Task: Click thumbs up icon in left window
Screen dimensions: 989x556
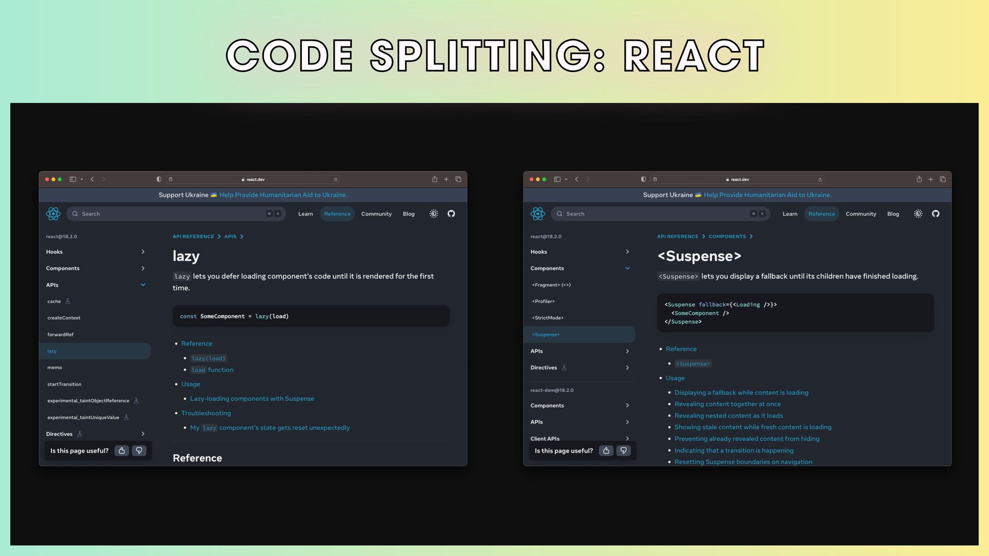Action: pyautogui.click(x=122, y=450)
